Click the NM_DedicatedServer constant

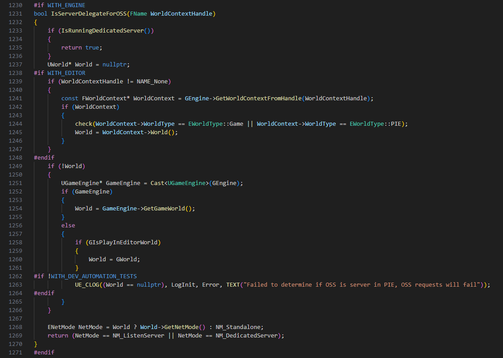[246, 336]
